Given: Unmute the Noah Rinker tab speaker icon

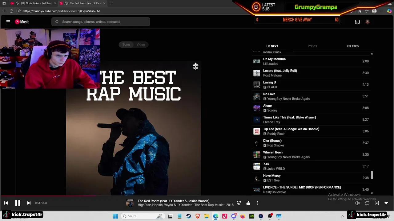Looking at the screenshot, I should tap(17, 3).
